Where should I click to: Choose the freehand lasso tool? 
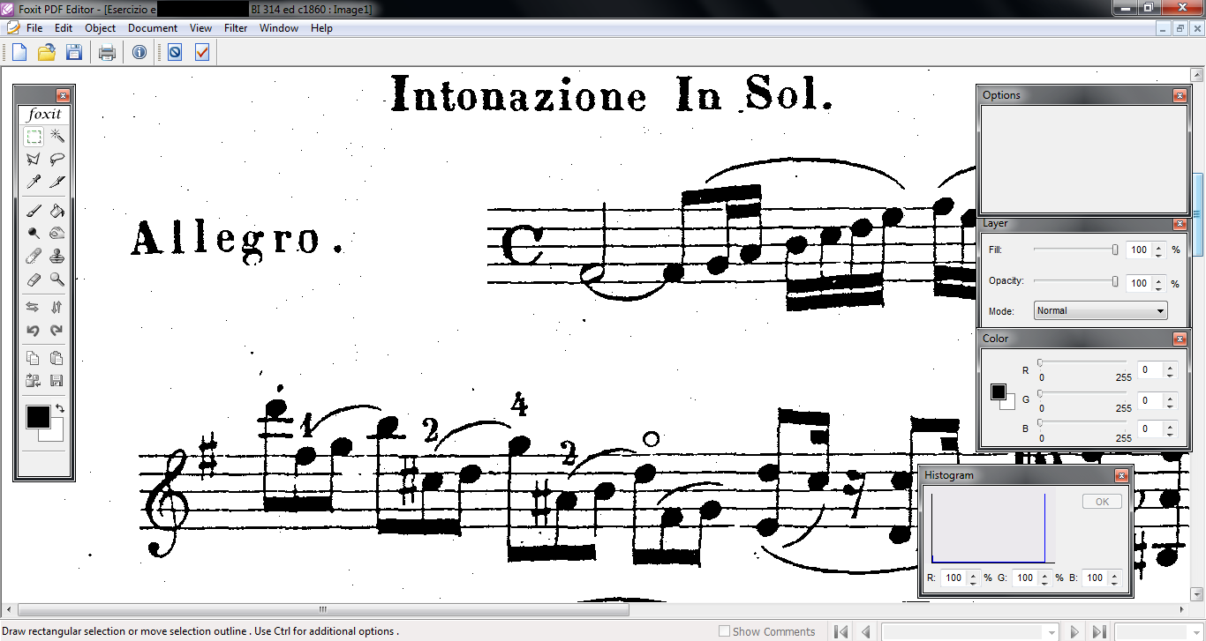coord(57,160)
